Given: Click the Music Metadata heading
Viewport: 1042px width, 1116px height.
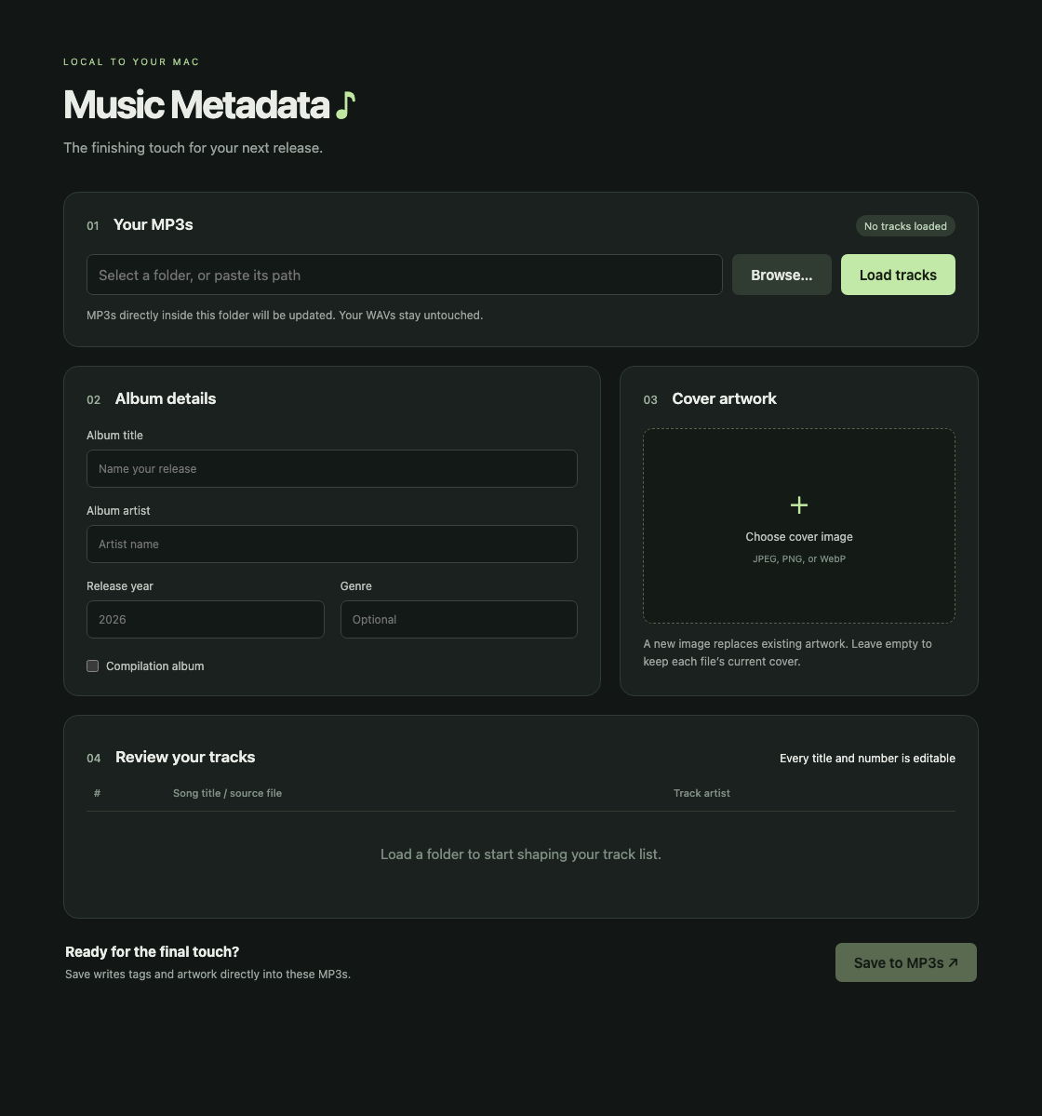Looking at the screenshot, I should (196, 105).
